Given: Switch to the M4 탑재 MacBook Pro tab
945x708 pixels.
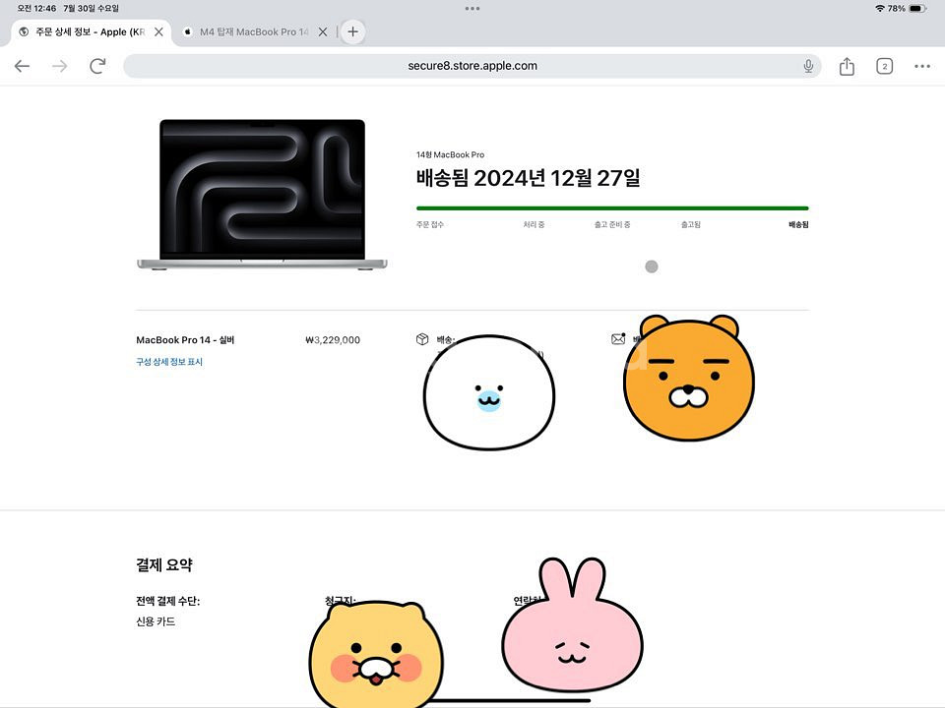Looking at the screenshot, I should [x=253, y=31].
